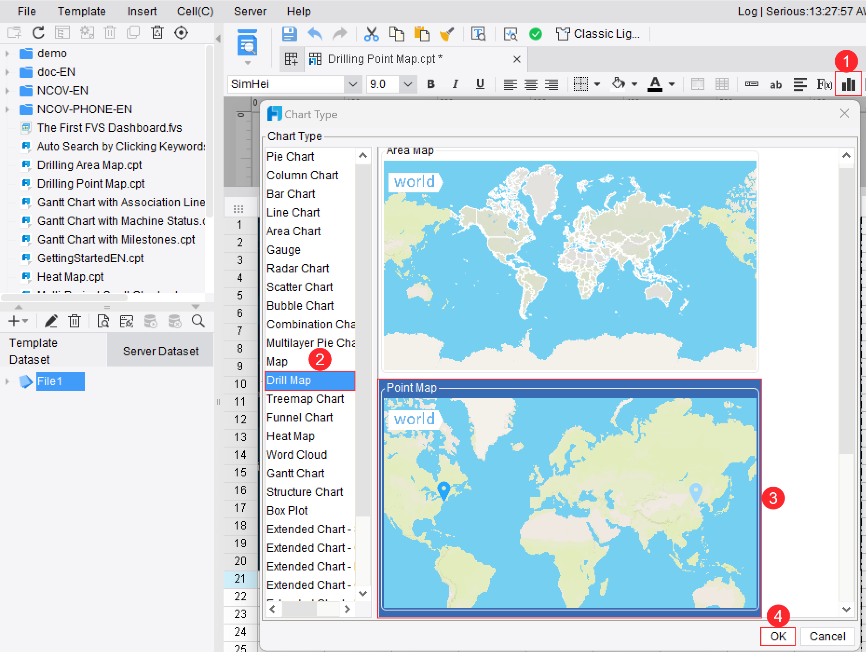Click the Insert Chart bar icon
This screenshot has width=866, height=652.
[x=848, y=84]
